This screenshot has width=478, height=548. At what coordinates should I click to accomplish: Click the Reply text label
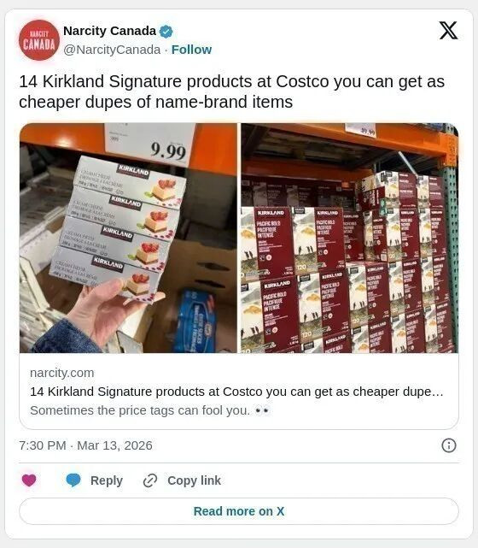107,480
